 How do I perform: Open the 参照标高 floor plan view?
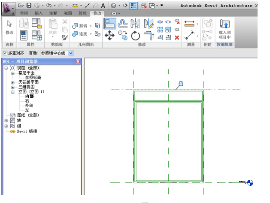click(x=33, y=78)
